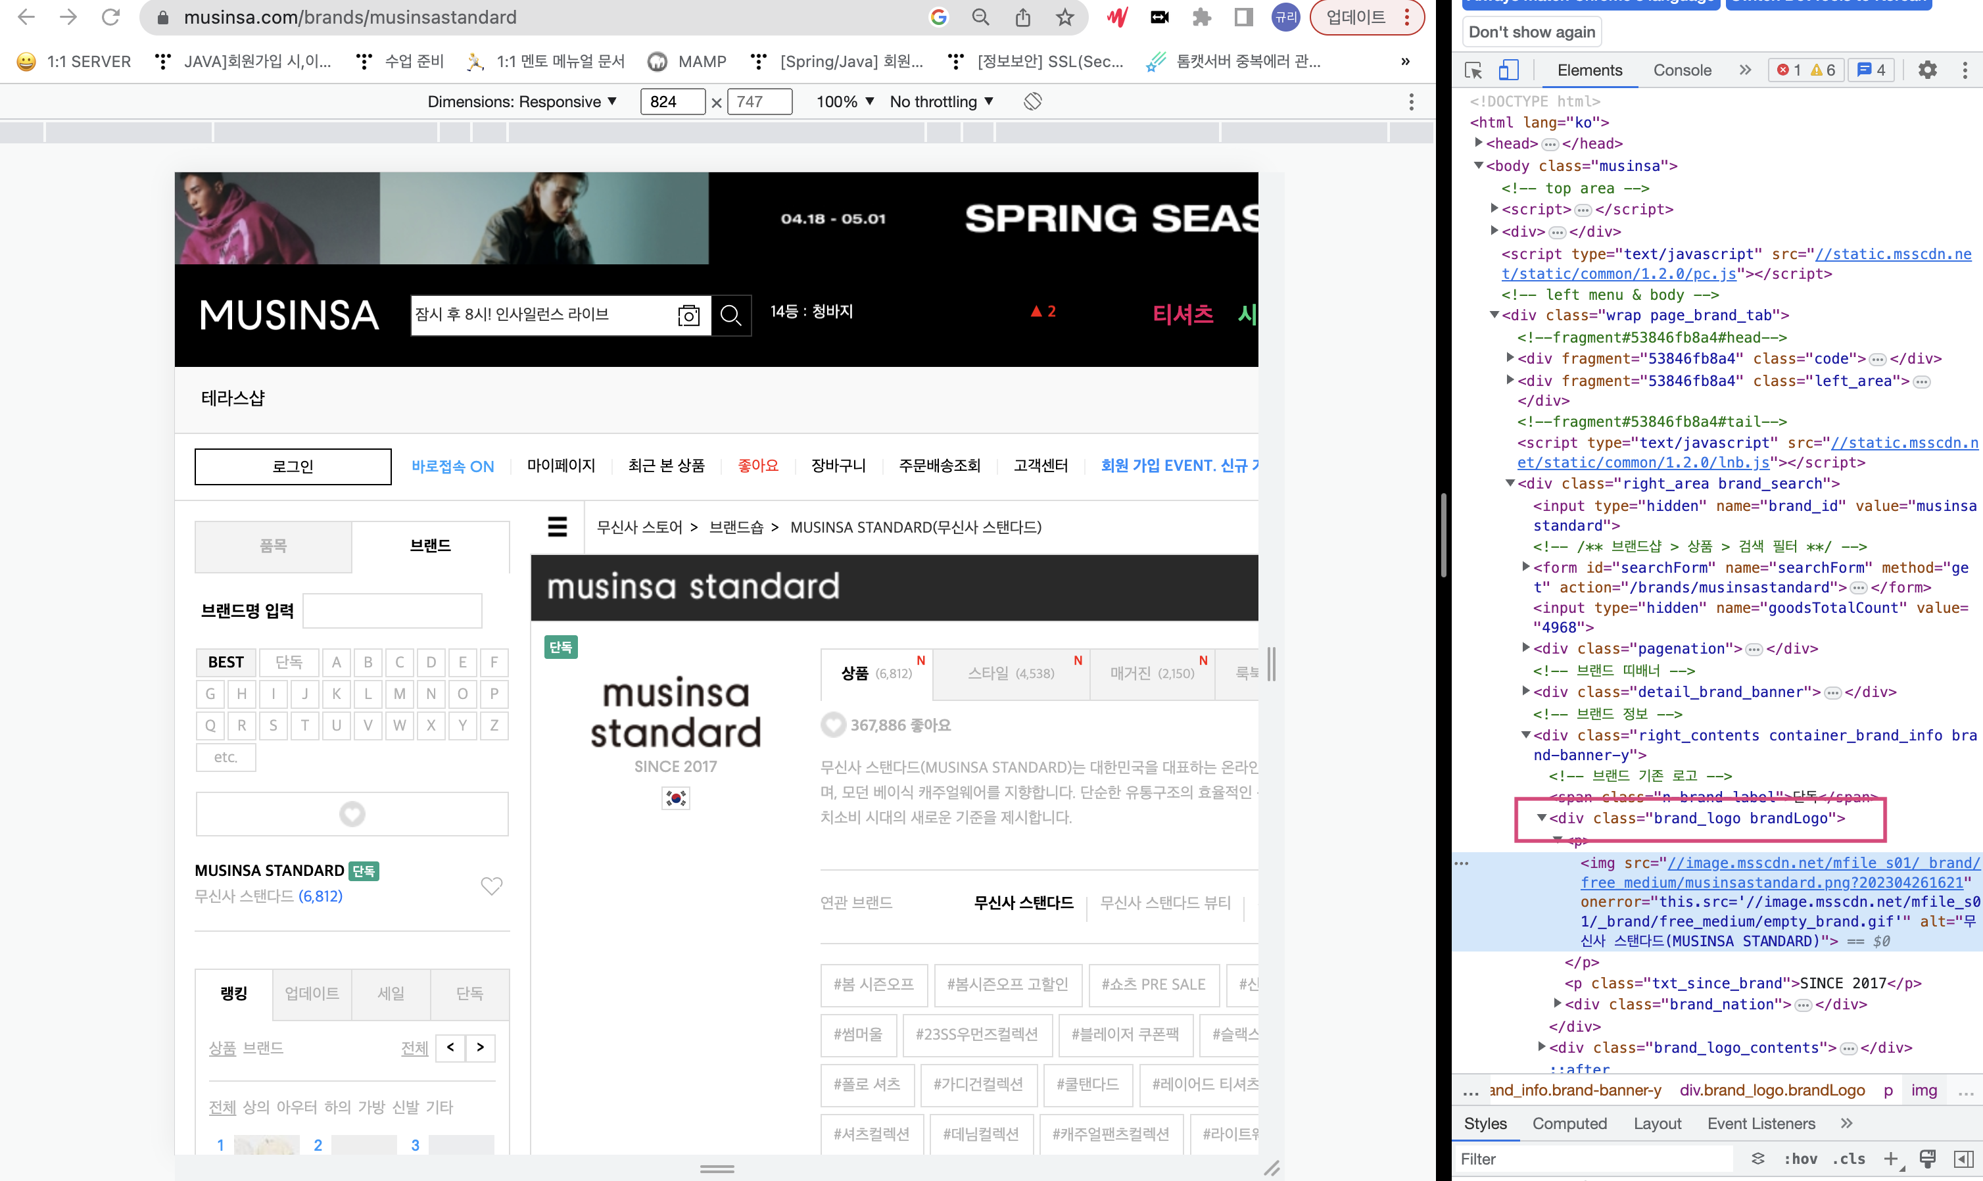Select the inspect element picker icon in DevTools

click(1473, 70)
